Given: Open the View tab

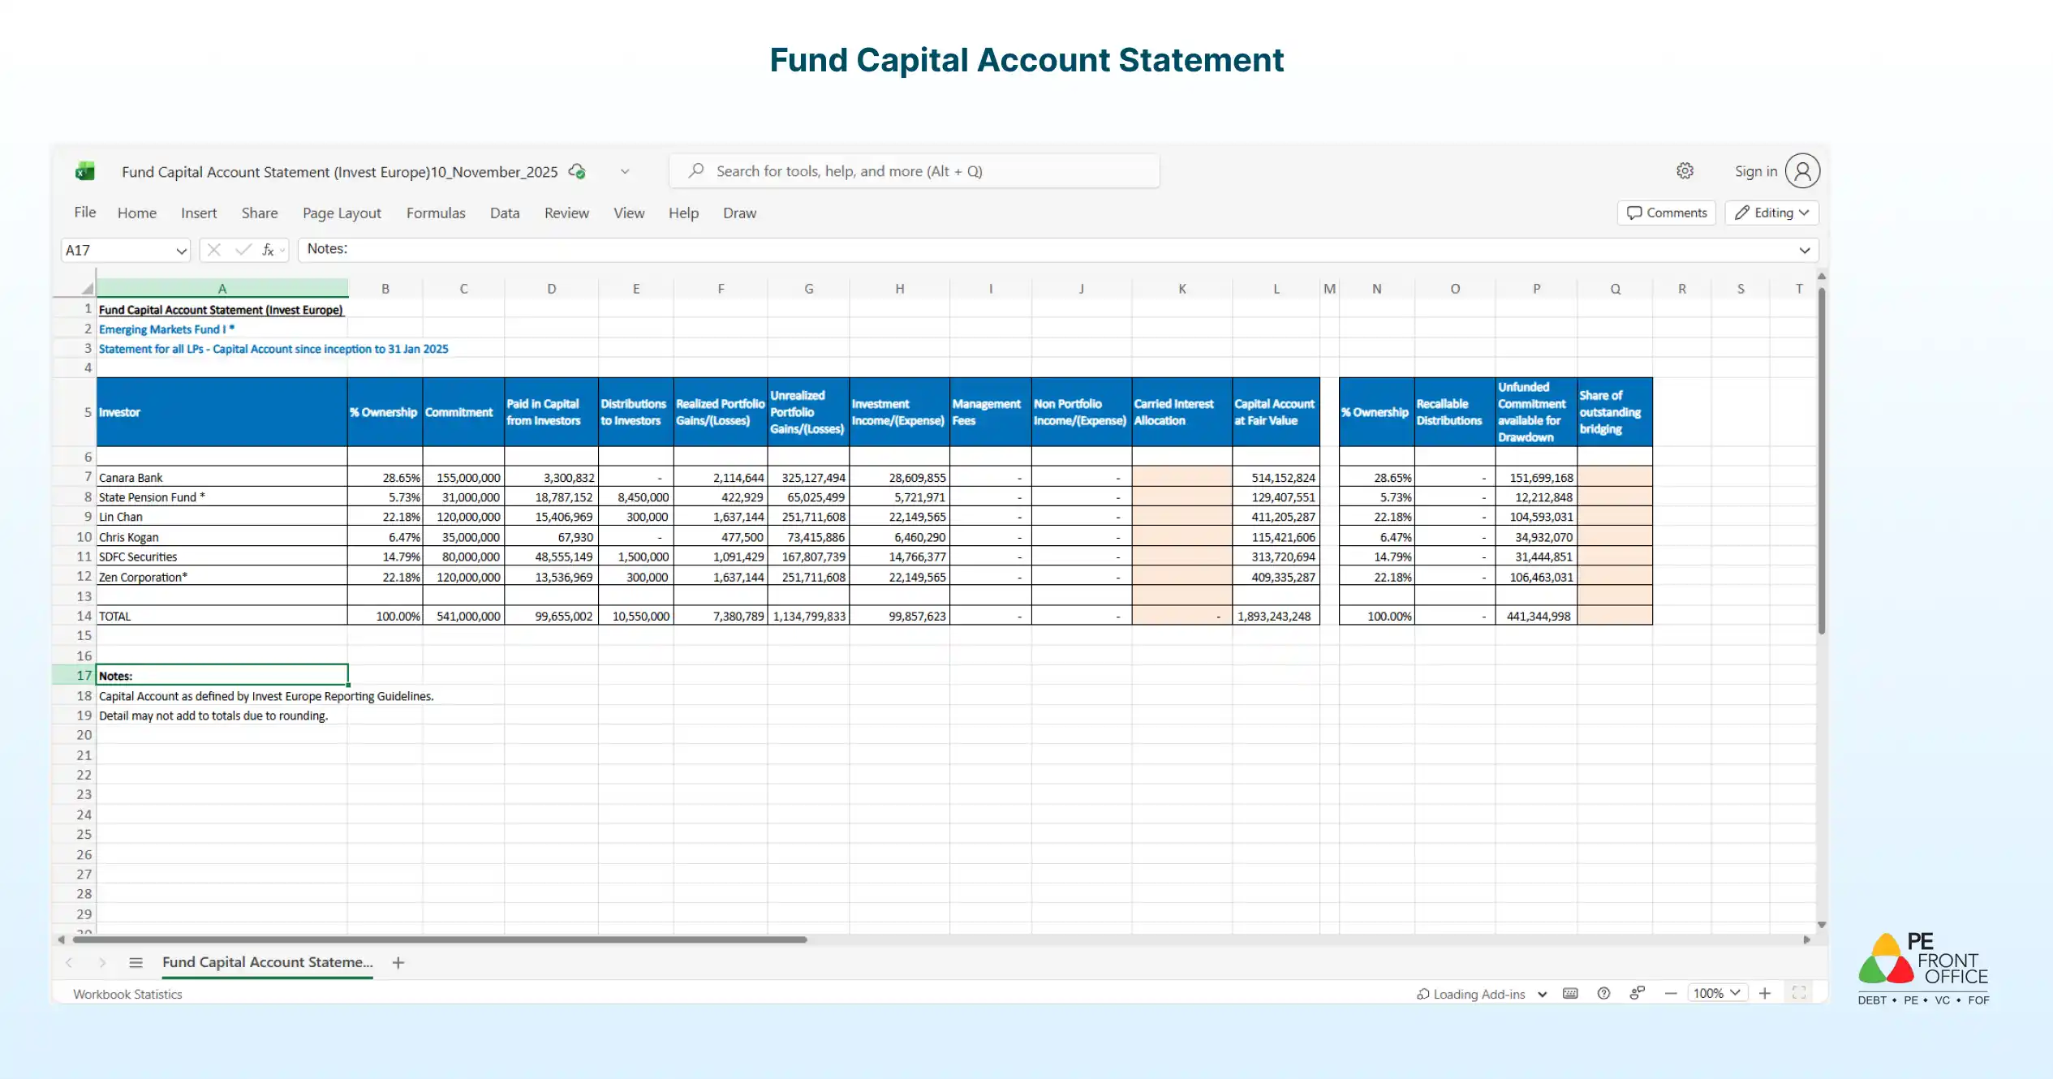Looking at the screenshot, I should tap(629, 213).
